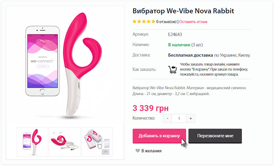This screenshot has height=166, width=274.
Task: Open the "Оставить отзыв" review link
Action: 193,22
